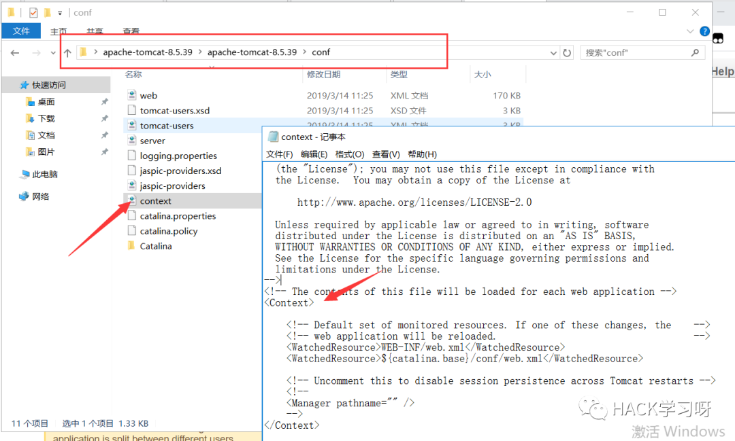Click the </Context> closing tag line
Image resolution: width=735 pixels, height=441 pixels.
[291, 425]
